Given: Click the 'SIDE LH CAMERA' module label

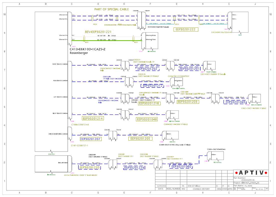Looking at the screenshot, I should tap(256, 105).
